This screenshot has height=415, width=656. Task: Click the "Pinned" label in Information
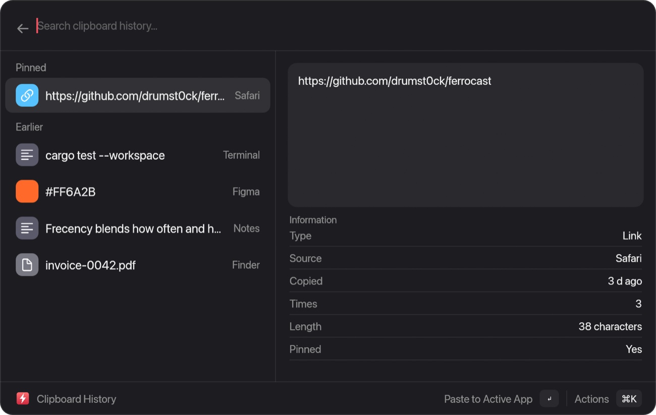(x=305, y=349)
